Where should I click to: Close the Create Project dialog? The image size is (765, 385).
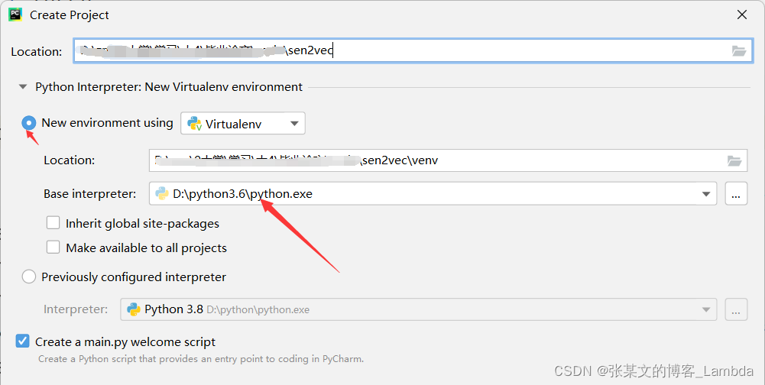pos(742,15)
